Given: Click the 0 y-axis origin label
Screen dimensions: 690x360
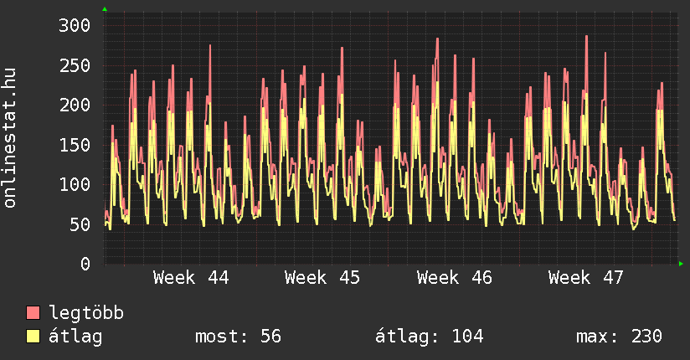Looking at the screenshot, I should 84,264.
